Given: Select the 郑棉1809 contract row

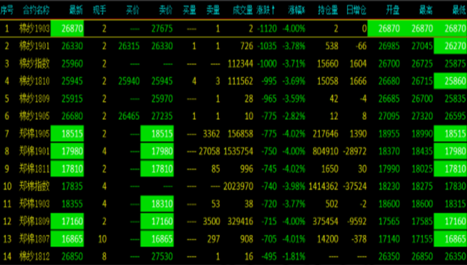Looking at the screenshot, I should point(233,221).
